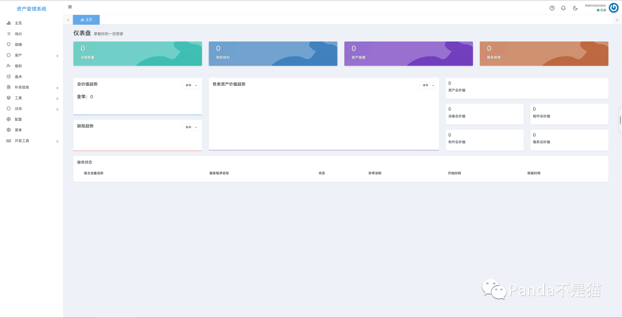Click the 盘点 check-circle icon in sidebar
The width and height of the screenshot is (622, 318).
(x=9, y=77)
